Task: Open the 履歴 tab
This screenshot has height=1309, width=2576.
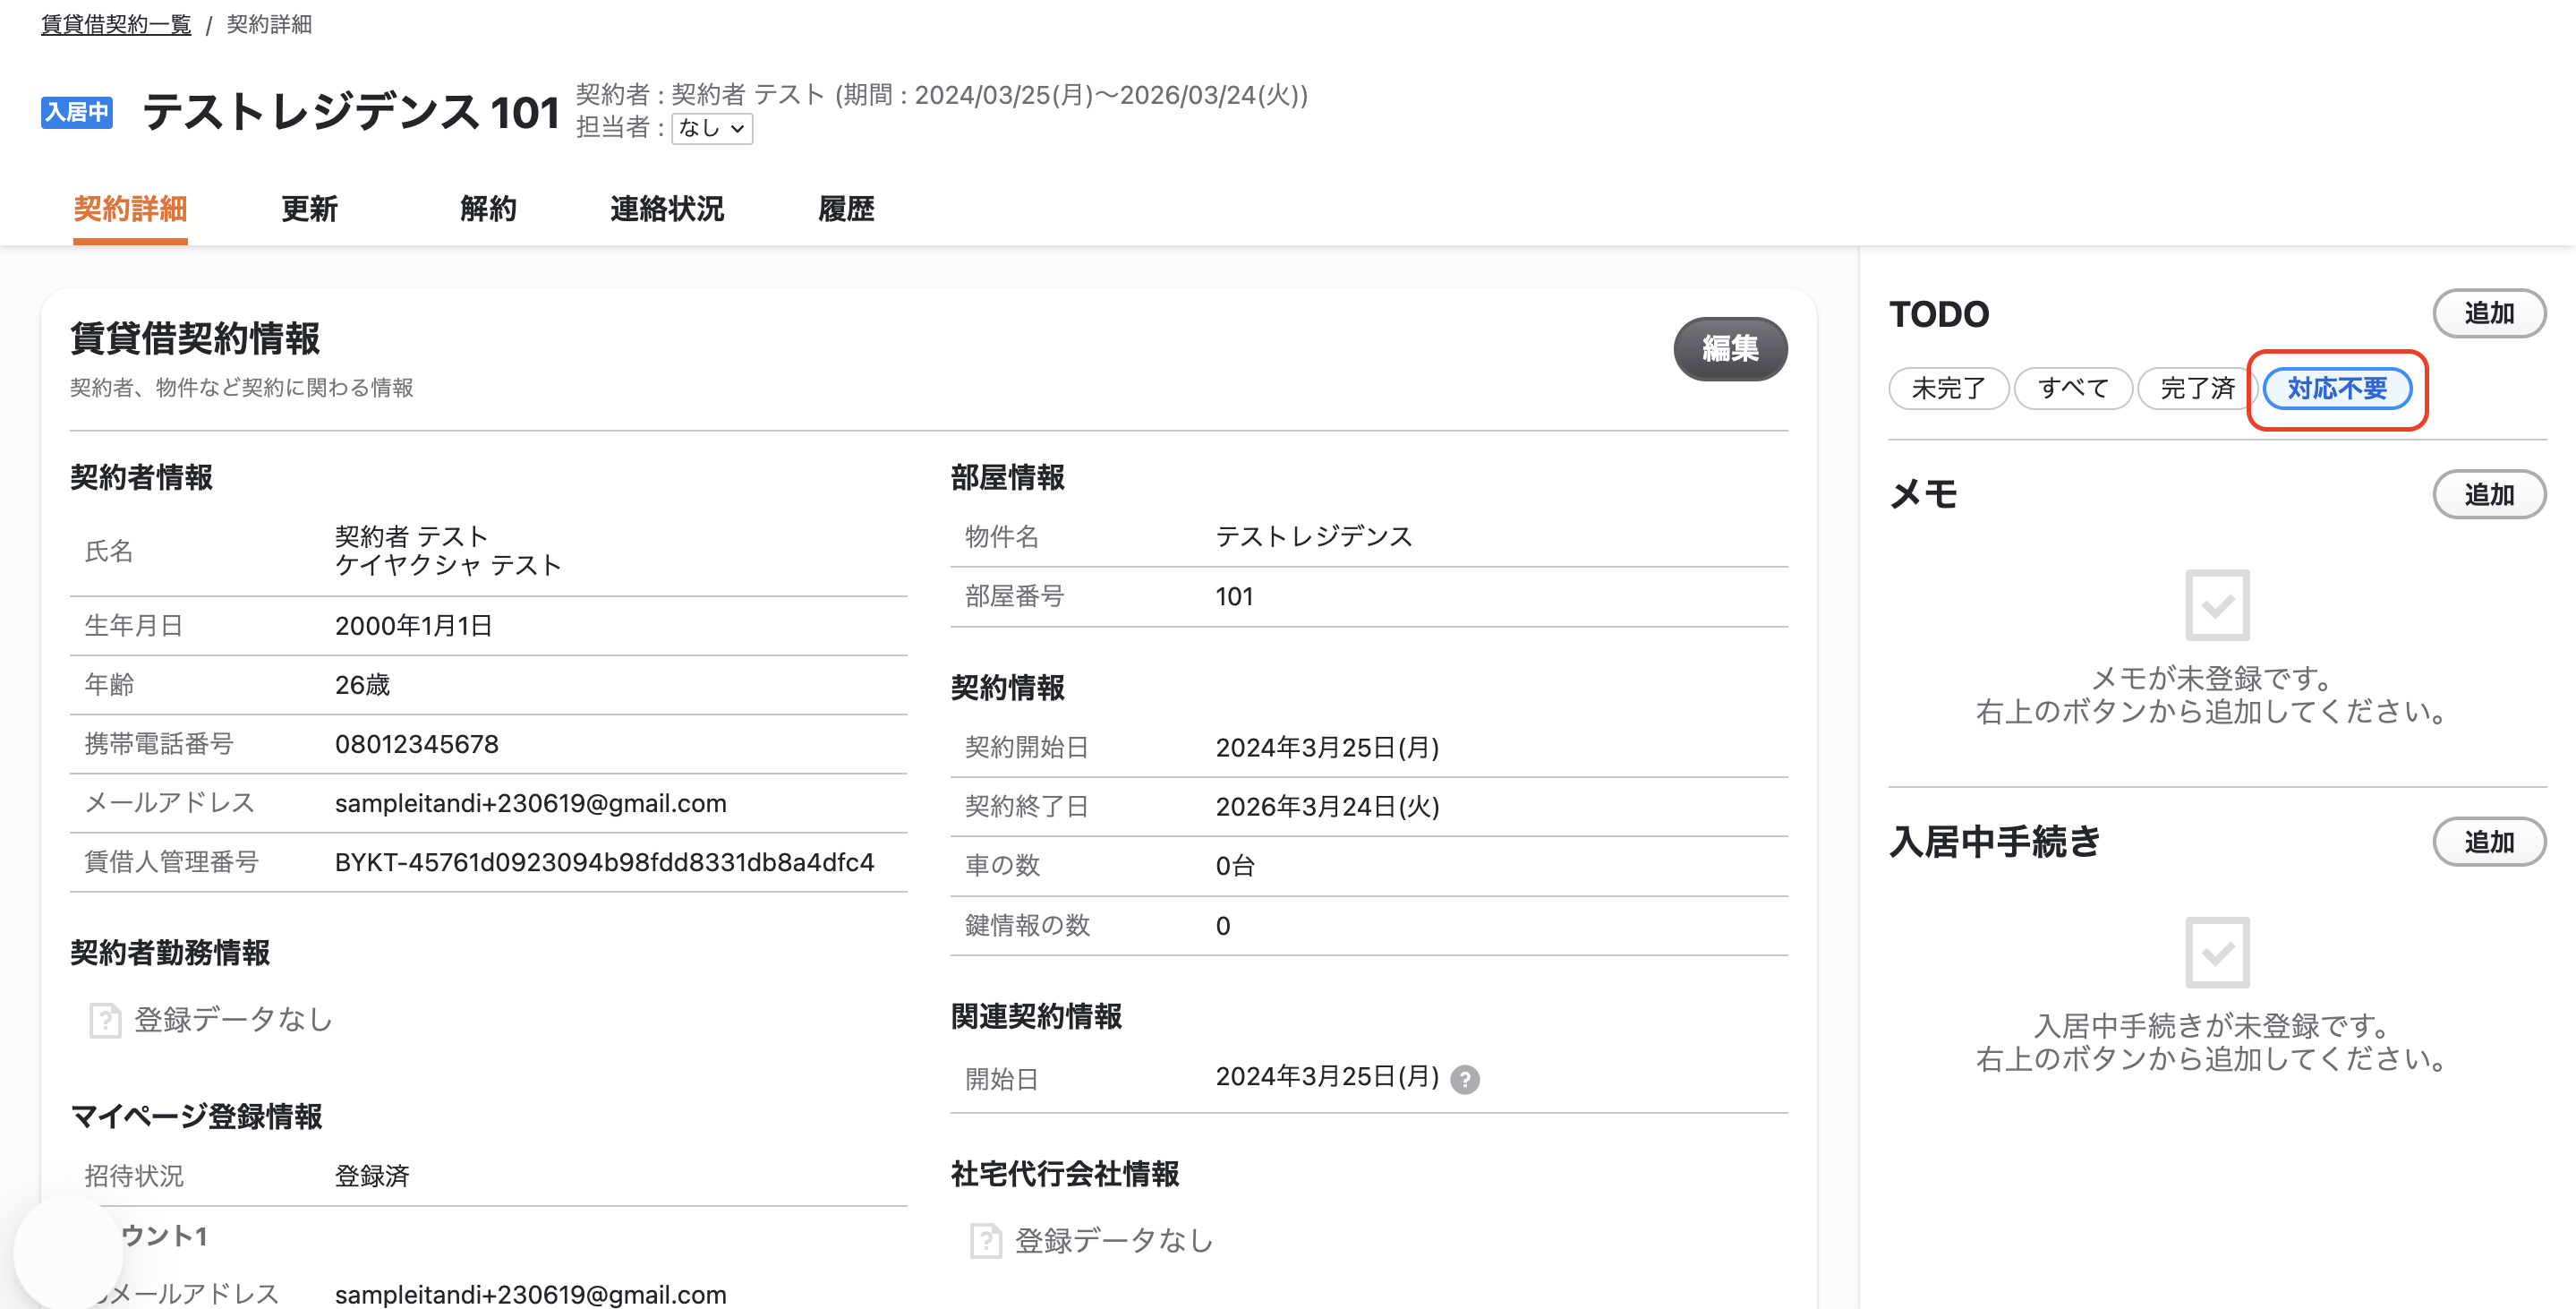Action: click(x=846, y=209)
